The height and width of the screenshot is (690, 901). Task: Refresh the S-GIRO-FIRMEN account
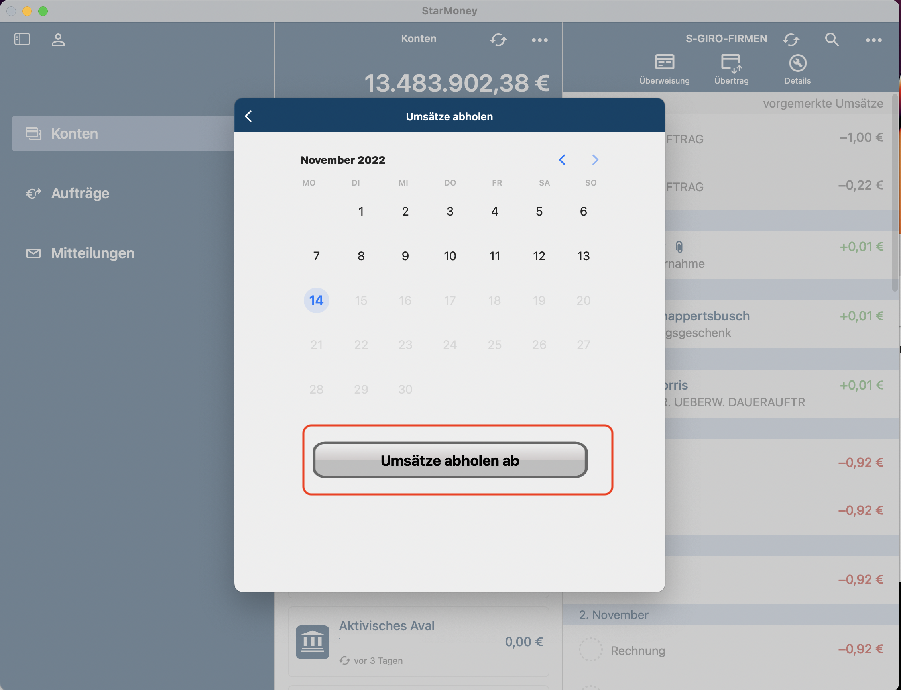click(791, 40)
